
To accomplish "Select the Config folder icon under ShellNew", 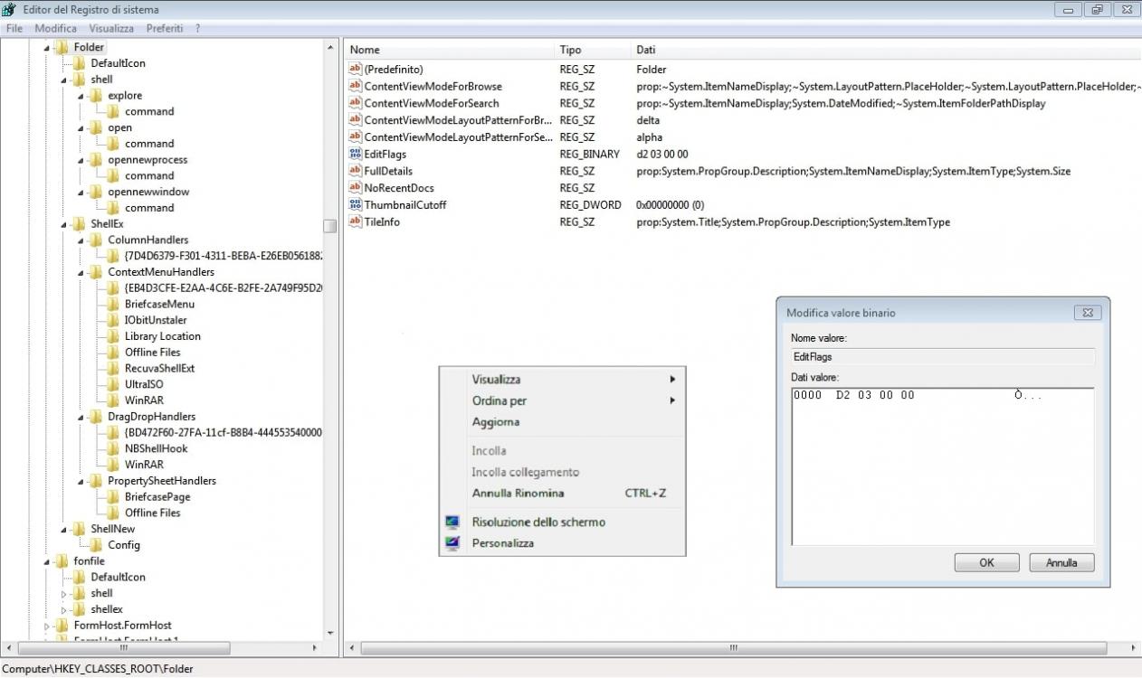I will coord(96,545).
